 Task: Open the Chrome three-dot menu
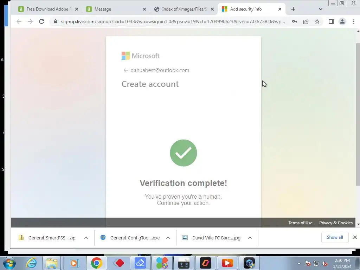pos(354,21)
